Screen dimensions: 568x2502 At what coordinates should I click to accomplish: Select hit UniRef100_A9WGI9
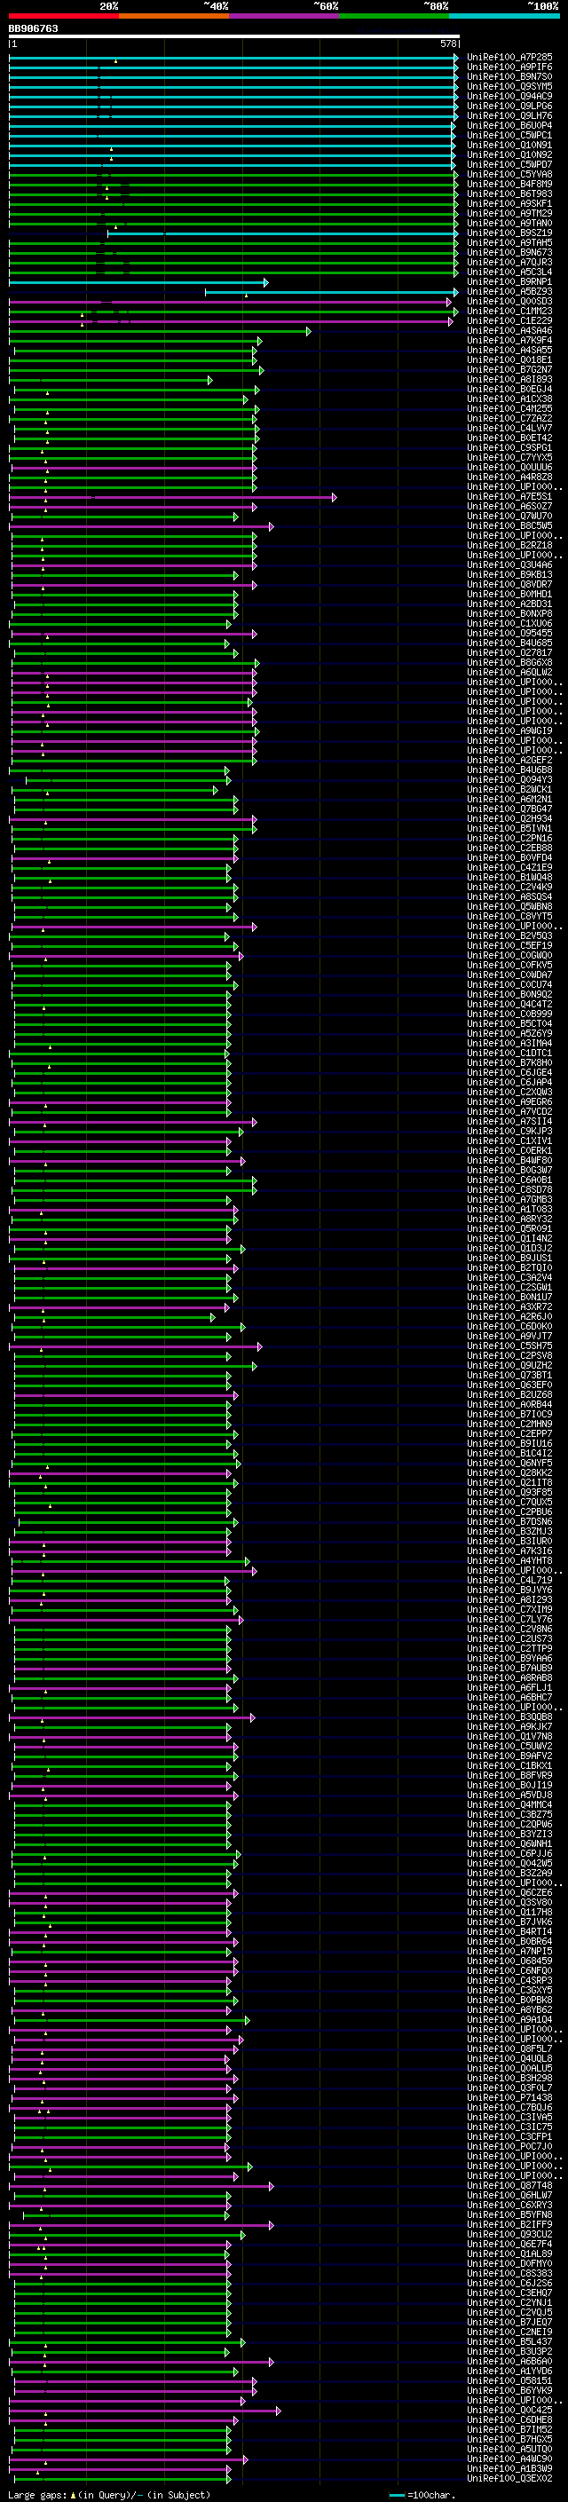[x=509, y=730]
